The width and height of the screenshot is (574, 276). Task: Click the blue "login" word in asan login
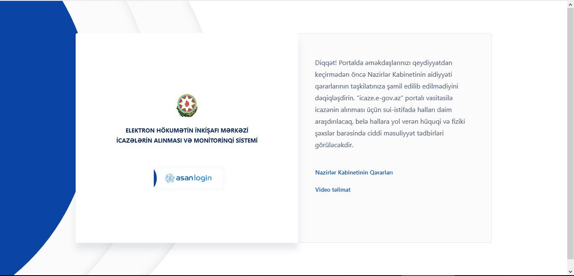pos(203,178)
